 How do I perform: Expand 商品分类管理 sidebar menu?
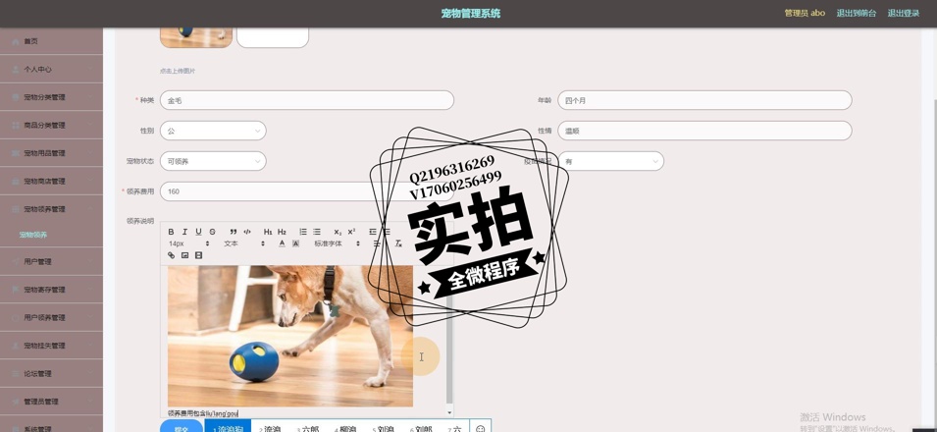pyautogui.click(x=51, y=125)
